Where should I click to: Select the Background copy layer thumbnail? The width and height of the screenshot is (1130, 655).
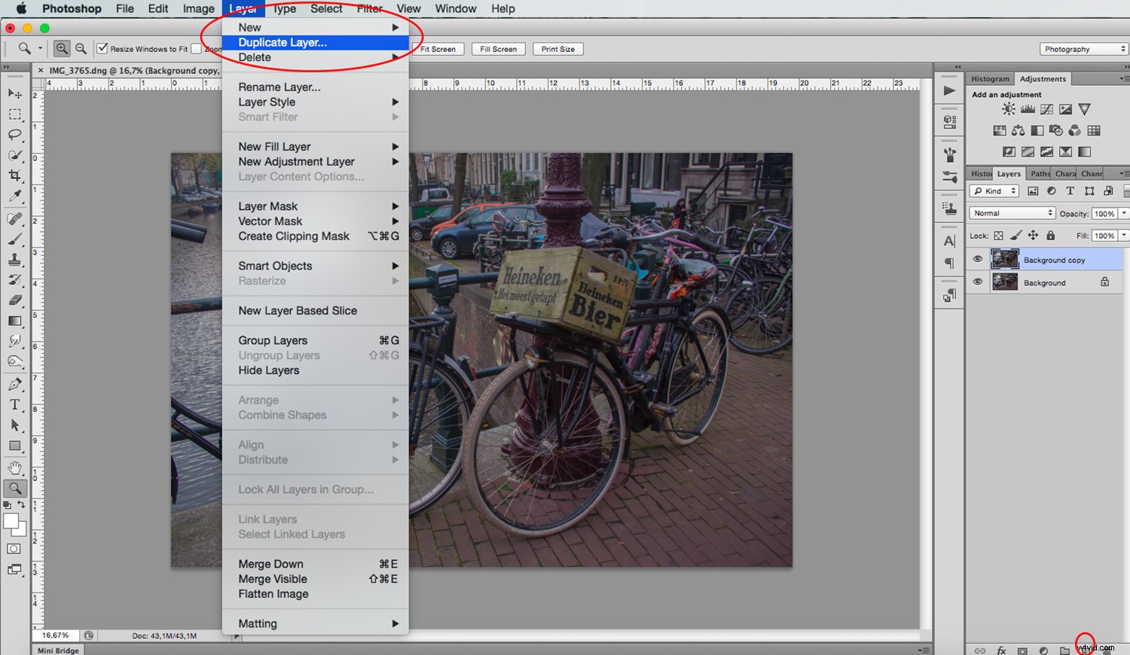pyautogui.click(x=1005, y=259)
